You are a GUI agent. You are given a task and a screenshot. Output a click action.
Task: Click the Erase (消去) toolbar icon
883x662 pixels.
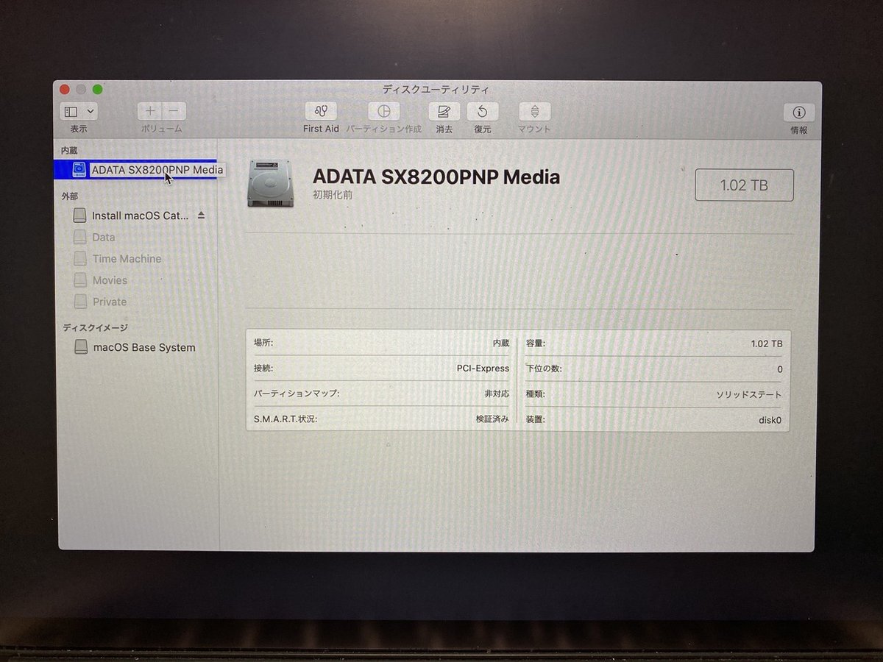[444, 111]
